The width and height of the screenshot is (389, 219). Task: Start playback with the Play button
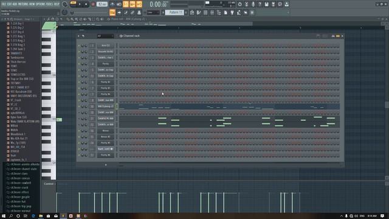(x=80, y=4)
